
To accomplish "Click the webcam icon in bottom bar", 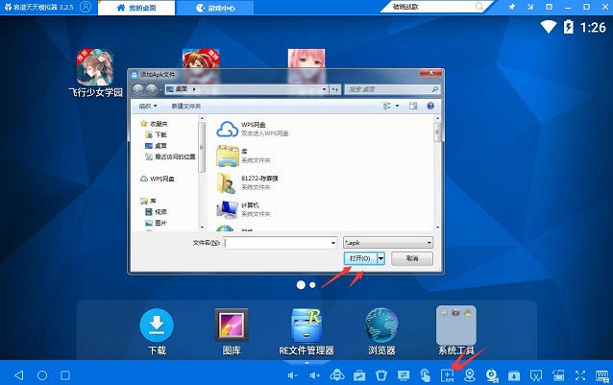I will pos(491,375).
